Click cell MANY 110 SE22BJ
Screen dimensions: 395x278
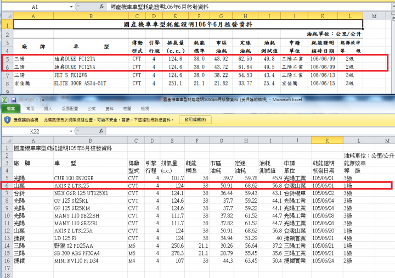pyautogui.click(x=91, y=223)
